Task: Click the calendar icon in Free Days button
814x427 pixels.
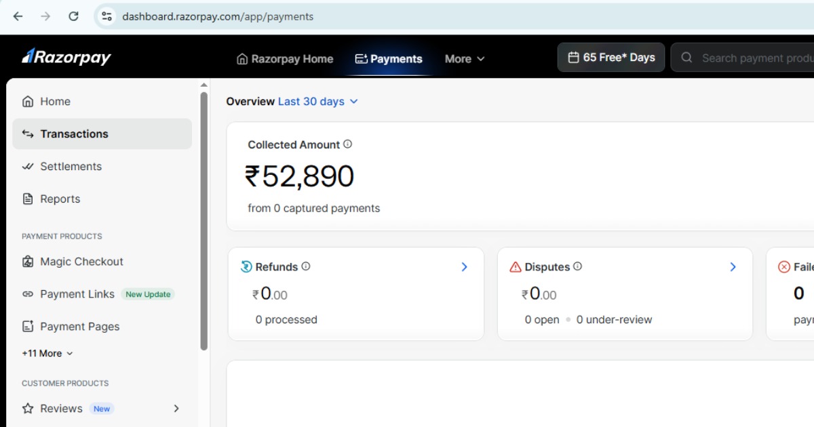Action: [573, 58]
